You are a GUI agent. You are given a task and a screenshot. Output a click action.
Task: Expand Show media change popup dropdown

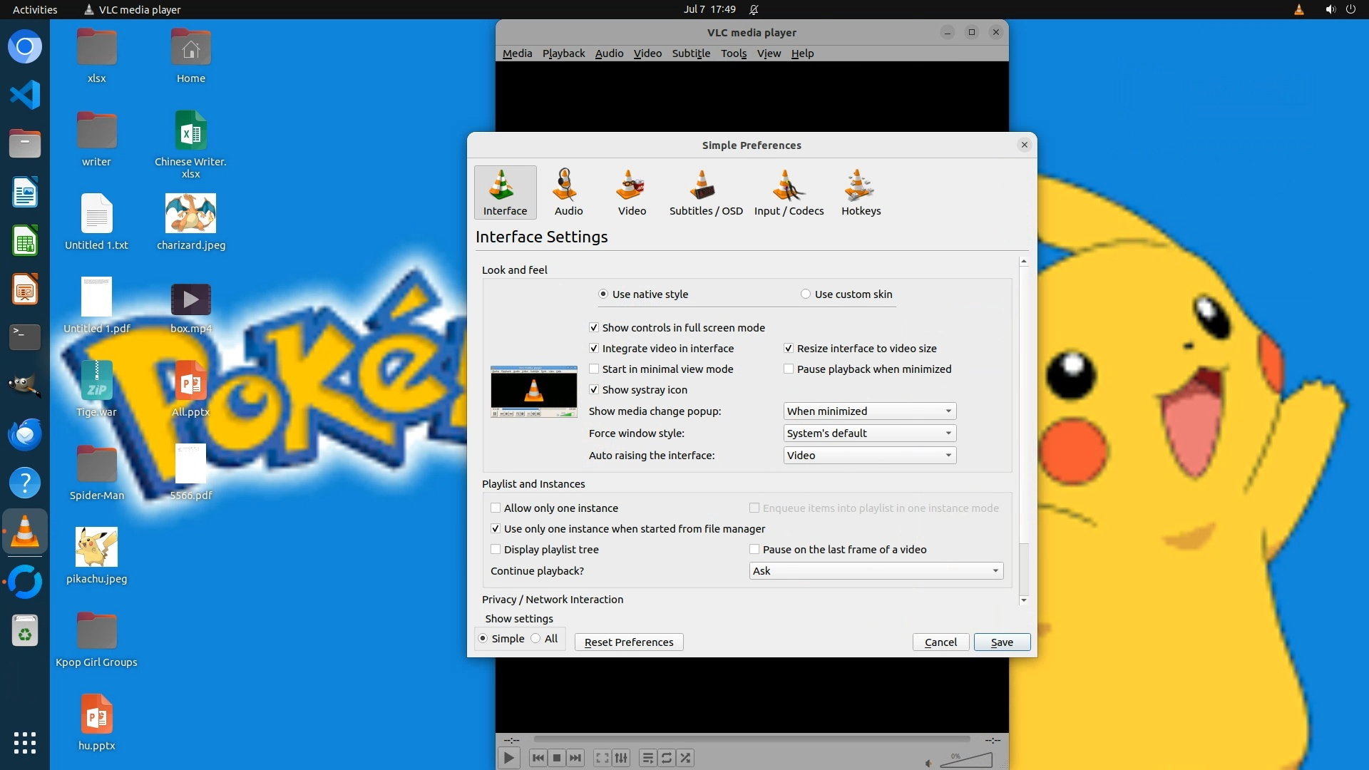(x=869, y=411)
